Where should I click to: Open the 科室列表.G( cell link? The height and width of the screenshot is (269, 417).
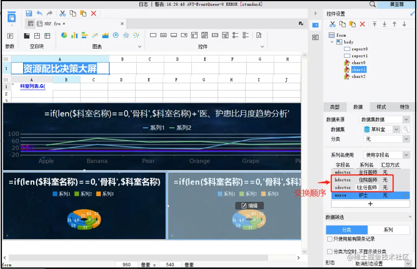point(33,86)
